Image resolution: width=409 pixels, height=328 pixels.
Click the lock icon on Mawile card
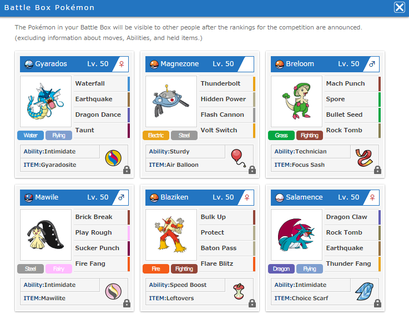pyautogui.click(x=127, y=303)
